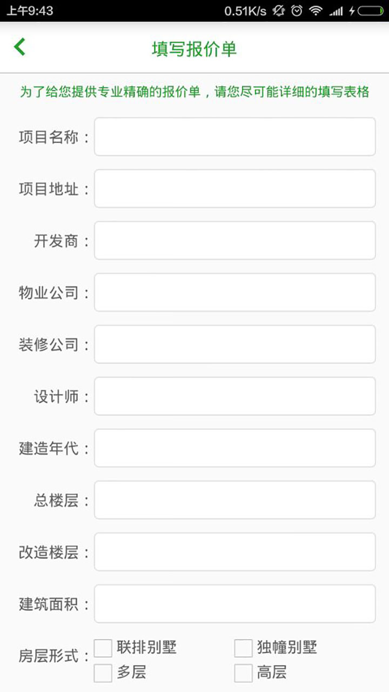Screen dimensions: 389x692
Task: Tap the 建造年代 input field
Action: coord(234,448)
